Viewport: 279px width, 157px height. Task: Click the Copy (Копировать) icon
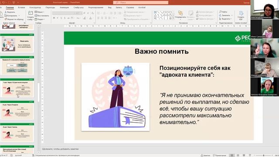[x=6, y=16]
